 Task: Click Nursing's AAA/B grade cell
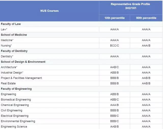[x=146, y=46]
